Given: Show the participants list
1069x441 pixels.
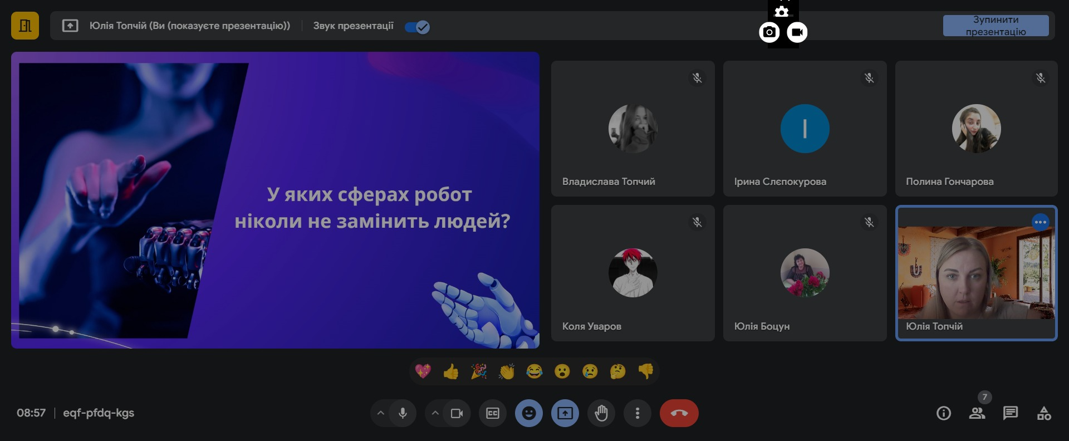Looking at the screenshot, I should tap(977, 413).
